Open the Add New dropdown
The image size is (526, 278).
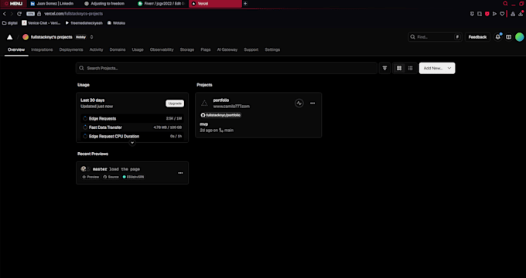pyautogui.click(x=437, y=68)
